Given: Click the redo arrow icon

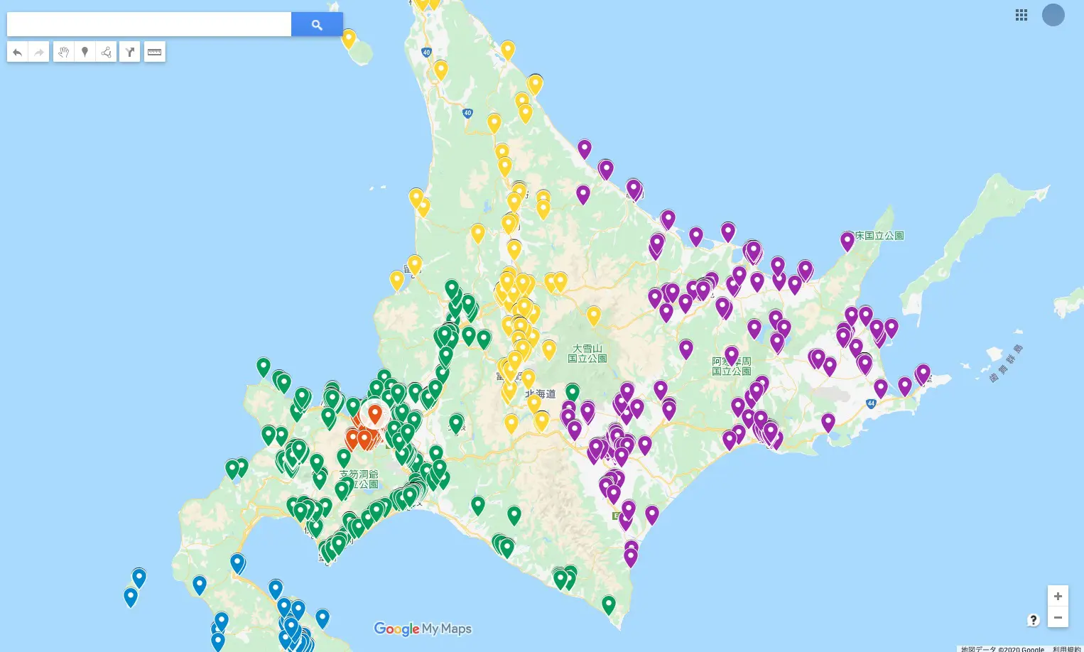Looking at the screenshot, I should point(39,52).
